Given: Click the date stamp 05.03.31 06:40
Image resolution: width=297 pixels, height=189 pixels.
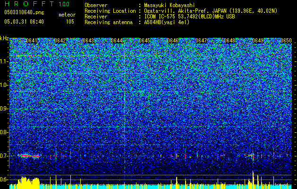Looking at the screenshot, I should click(24, 22).
